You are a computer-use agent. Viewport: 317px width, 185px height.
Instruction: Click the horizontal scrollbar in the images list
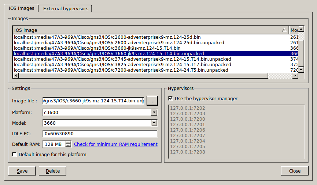pos(143,75)
